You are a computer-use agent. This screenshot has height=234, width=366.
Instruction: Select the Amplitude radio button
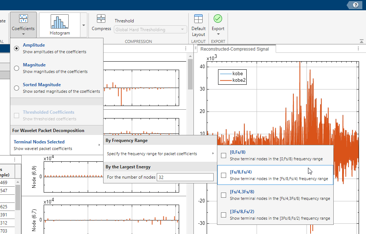17,48
